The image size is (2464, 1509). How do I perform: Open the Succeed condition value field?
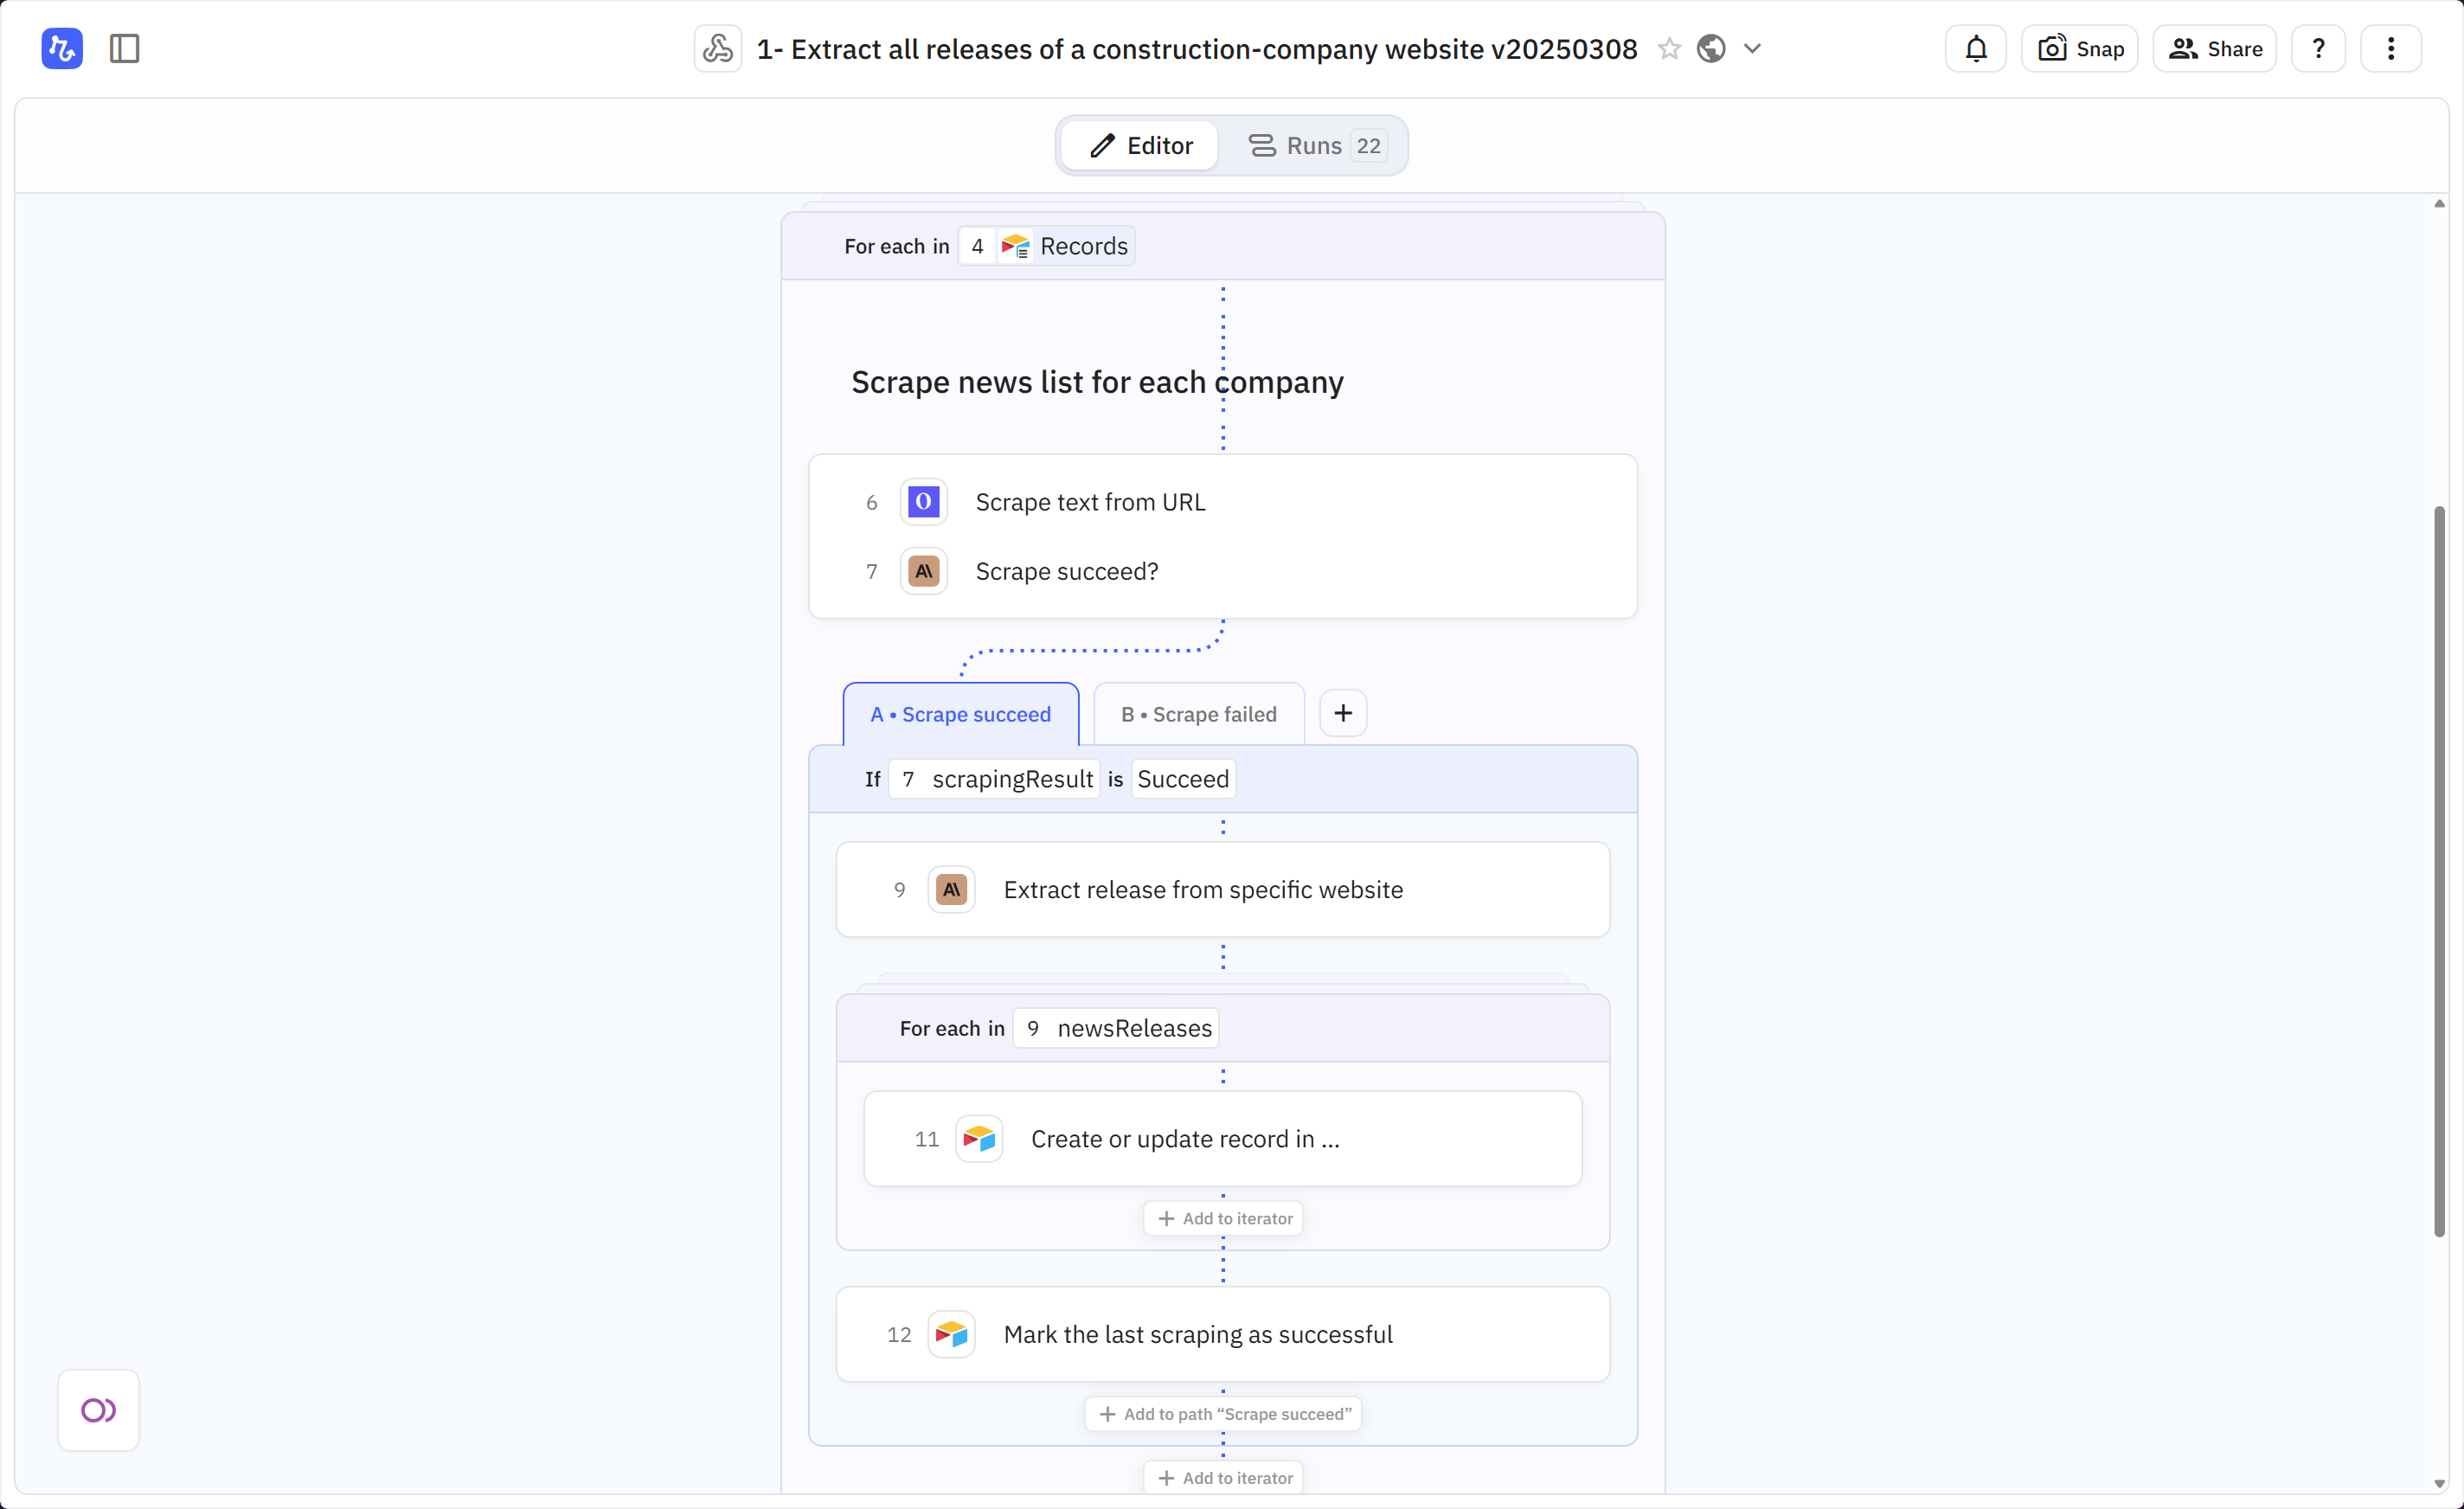pyautogui.click(x=1183, y=779)
